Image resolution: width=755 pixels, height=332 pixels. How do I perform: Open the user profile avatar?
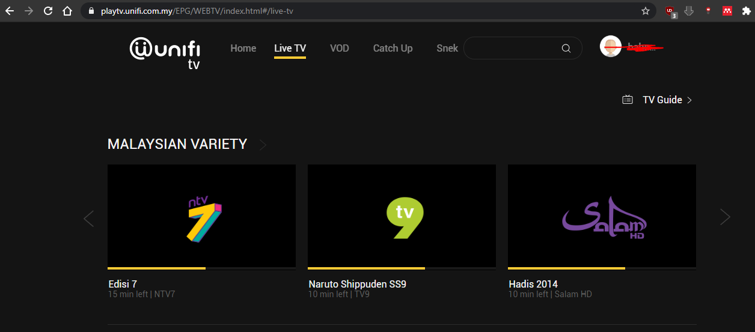pos(611,46)
